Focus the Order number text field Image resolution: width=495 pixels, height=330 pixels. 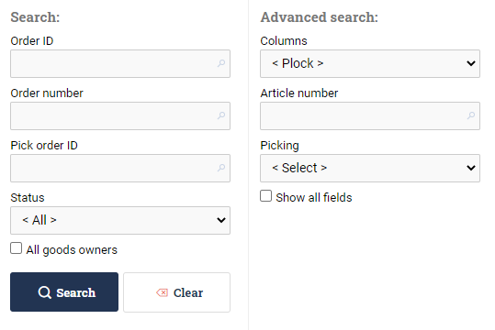pyautogui.click(x=120, y=115)
